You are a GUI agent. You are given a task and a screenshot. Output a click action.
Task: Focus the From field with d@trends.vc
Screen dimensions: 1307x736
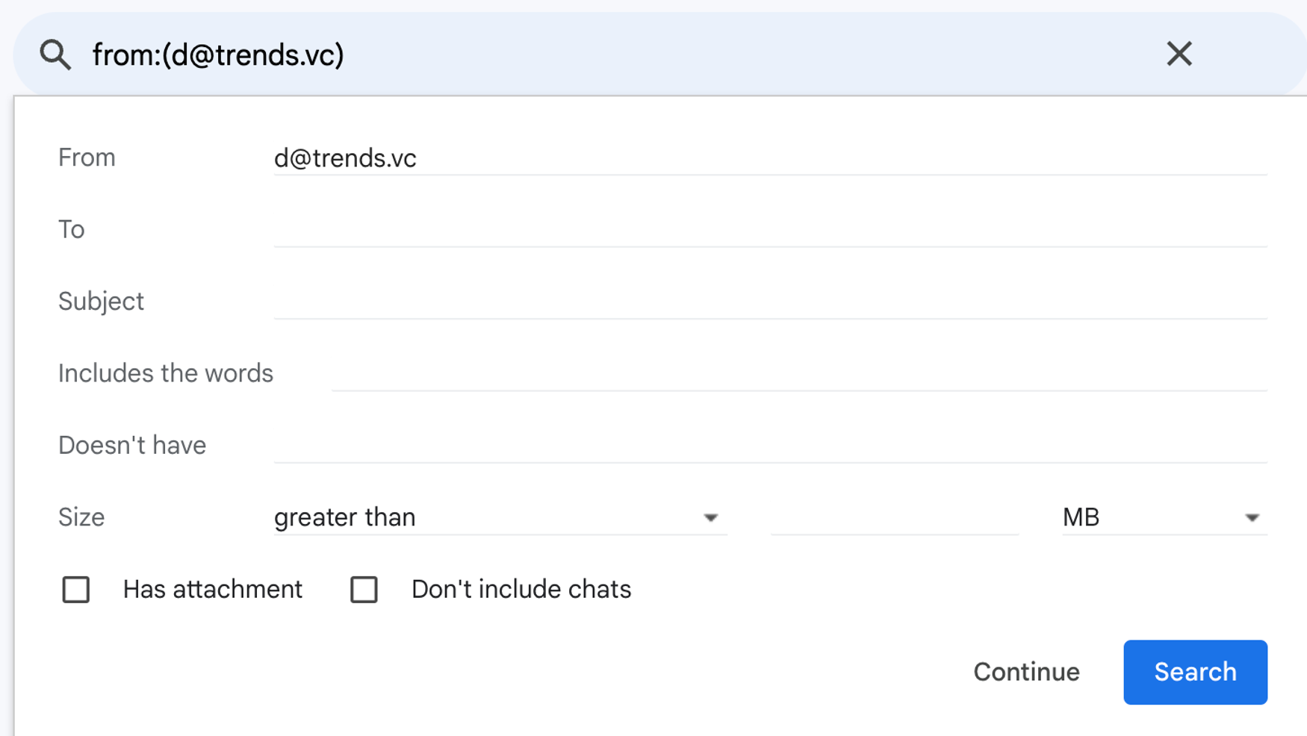click(771, 158)
